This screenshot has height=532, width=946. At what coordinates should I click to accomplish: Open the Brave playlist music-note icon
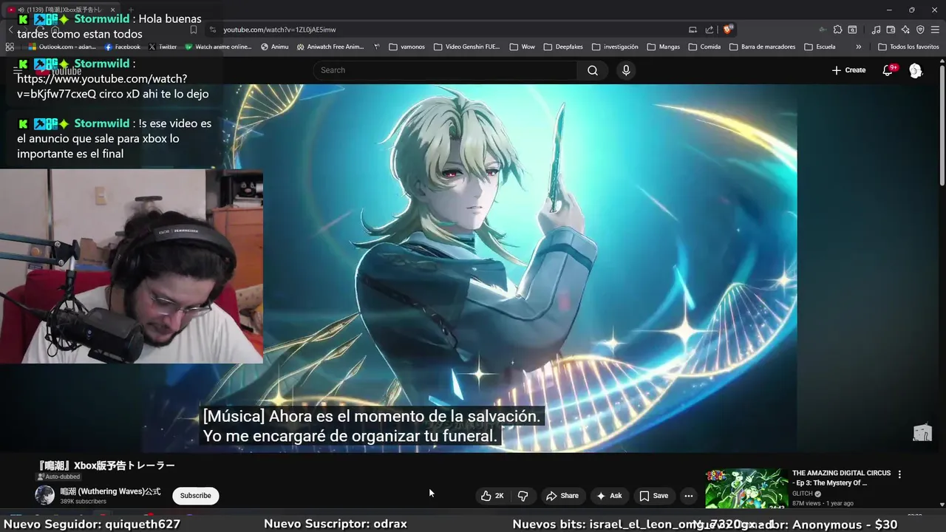[876, 30]
